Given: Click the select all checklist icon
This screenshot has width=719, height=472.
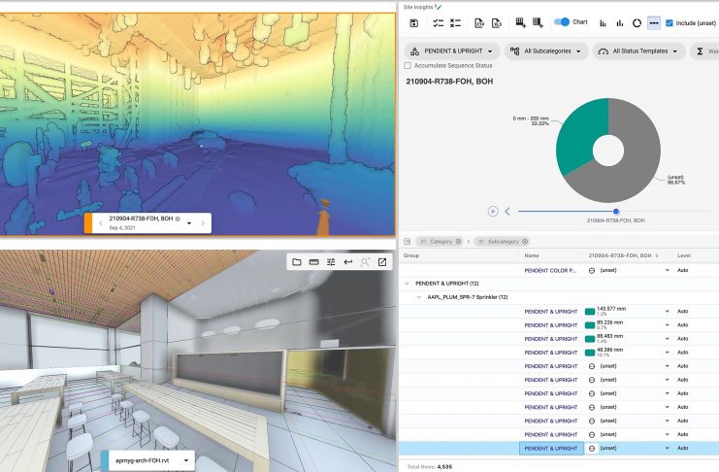Looking at the screenshot, I should (438, 22).
